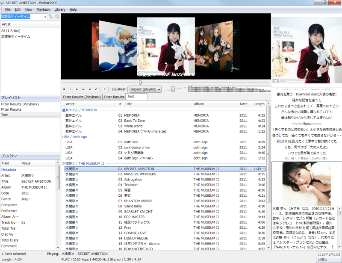The height and width of the screenshot is (263, 342).
Task: Click the Artist filter column header
Action: point(30,24)
